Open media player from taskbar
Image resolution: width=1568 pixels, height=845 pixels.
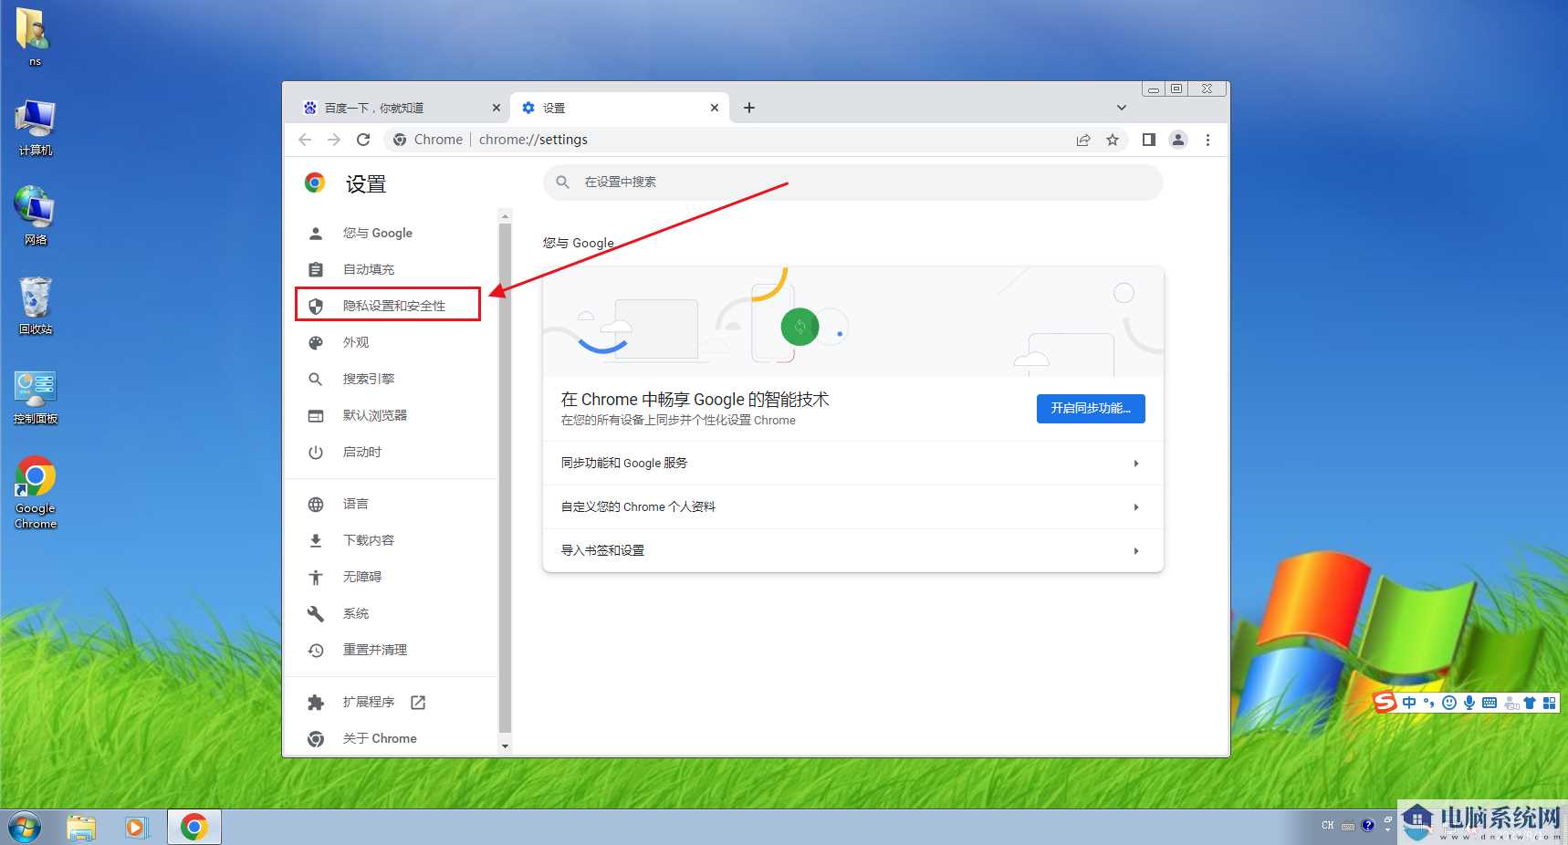pos(137,828)
